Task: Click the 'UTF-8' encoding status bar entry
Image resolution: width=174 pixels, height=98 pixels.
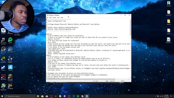Action: [x=122, y=81]
